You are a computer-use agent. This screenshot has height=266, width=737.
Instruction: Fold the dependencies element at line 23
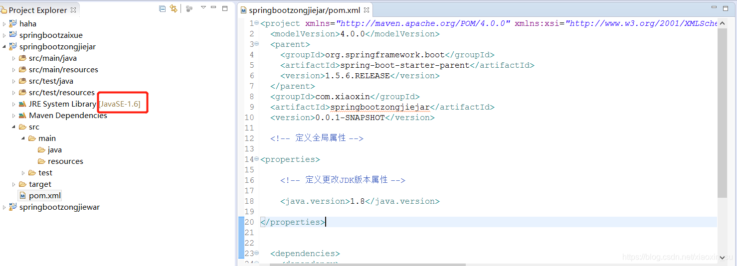point(257,253)
